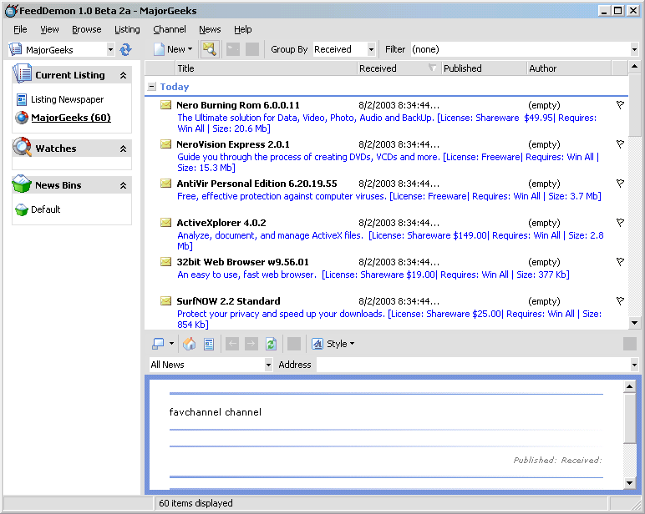
Task: Select the Nero Burning Rom 6.0.0.11 item
Action: [238, 105]
